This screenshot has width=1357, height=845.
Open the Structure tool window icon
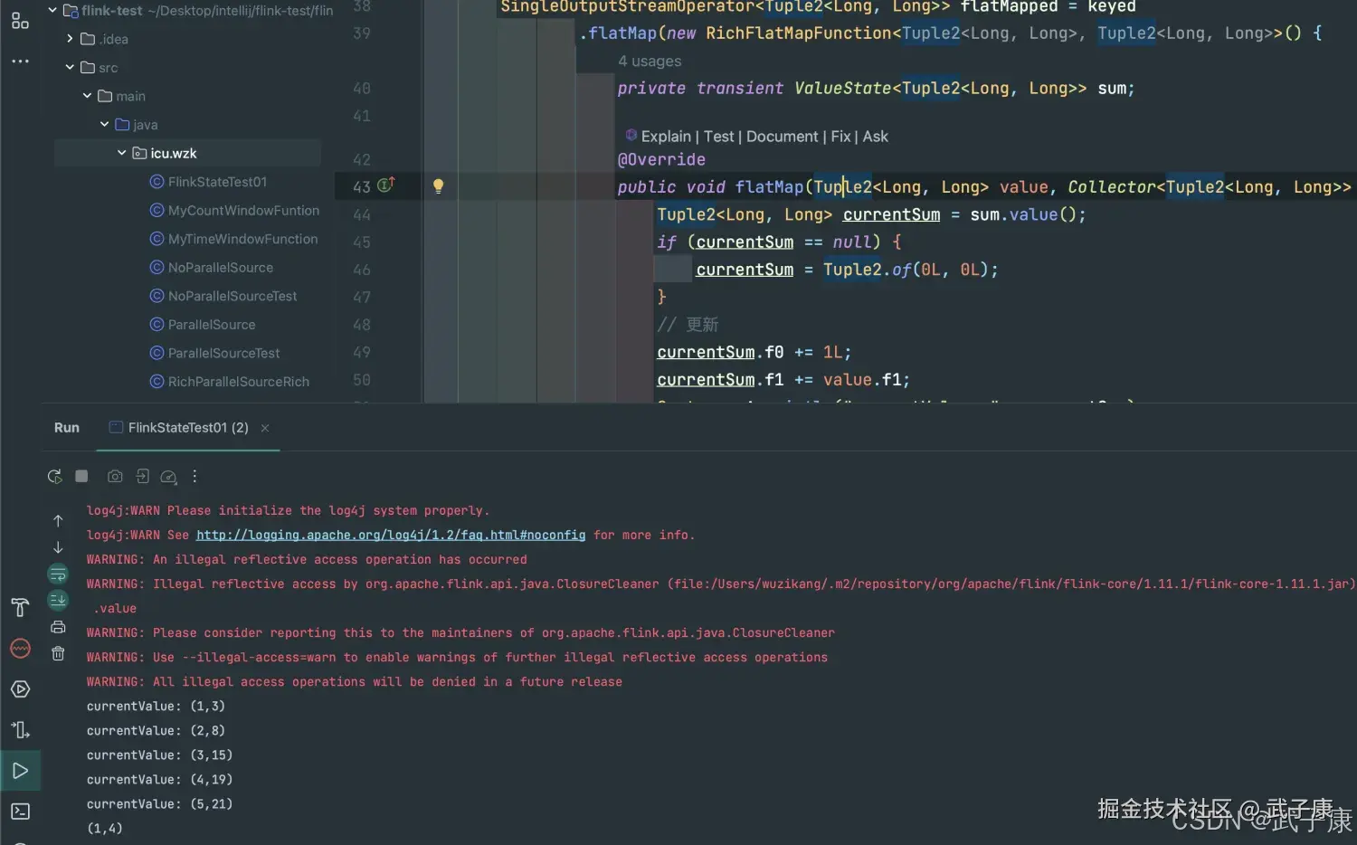(x=20, y=20)
